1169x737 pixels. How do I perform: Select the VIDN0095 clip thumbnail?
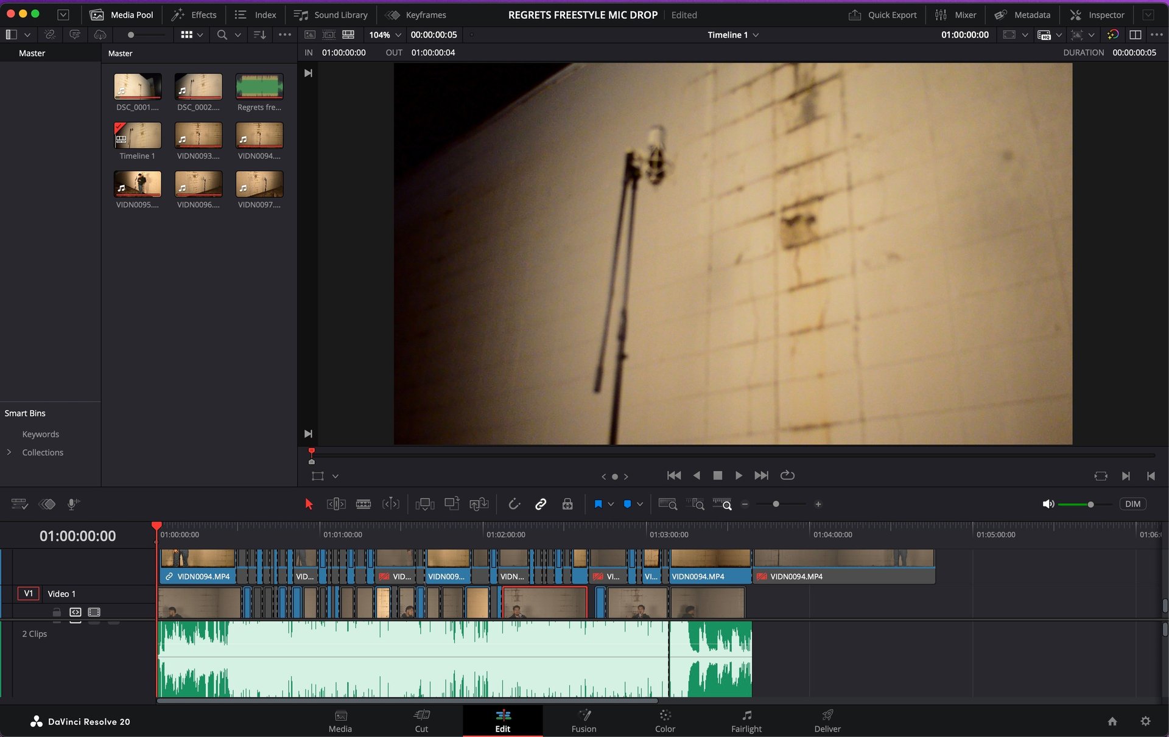pos(138,184)
